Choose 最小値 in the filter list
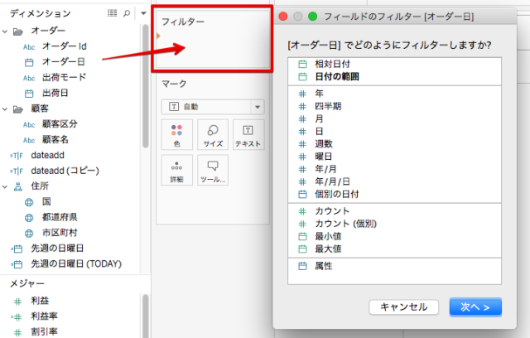Viewport: 530px width, 338px height. pos(394,236)
